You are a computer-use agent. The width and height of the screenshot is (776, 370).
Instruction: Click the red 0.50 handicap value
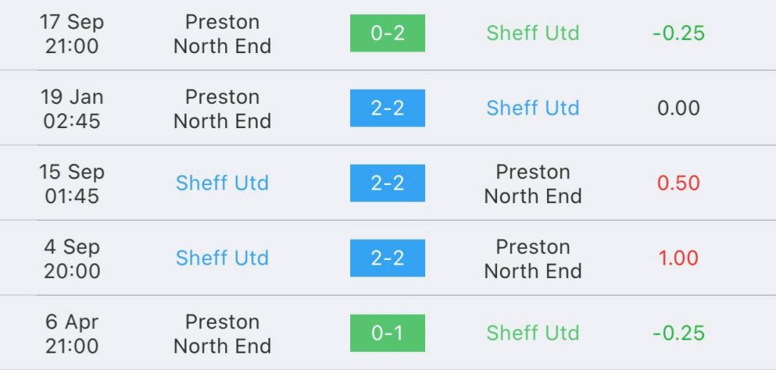tap(678, 183)
